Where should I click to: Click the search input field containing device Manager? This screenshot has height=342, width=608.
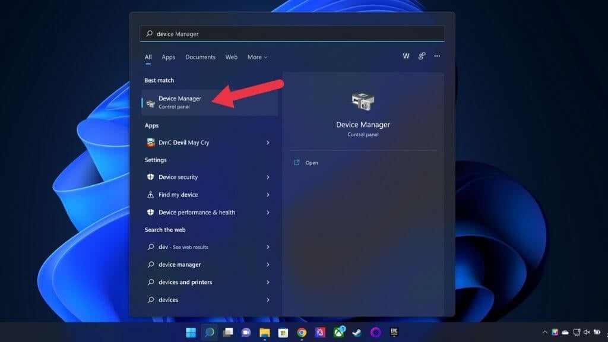[292, 34]
